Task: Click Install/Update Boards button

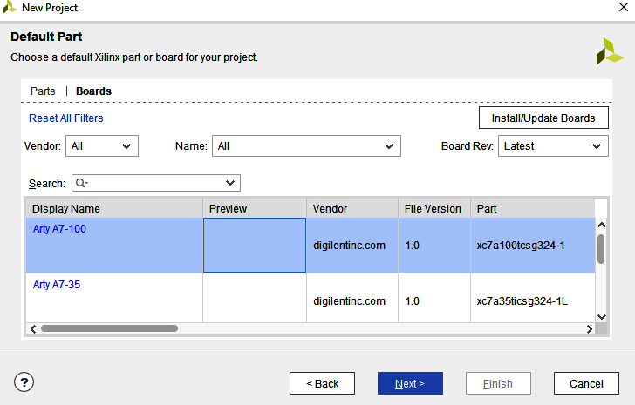Action: tap(543, 118)
